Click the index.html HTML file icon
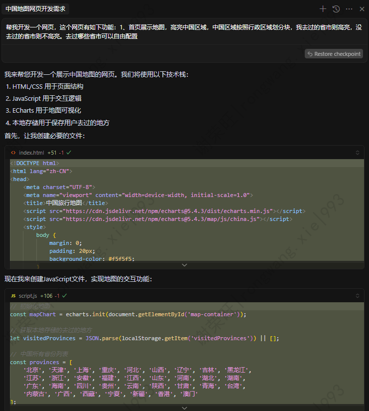This screenshot has height=411, width=369. [x=13, y=153]
